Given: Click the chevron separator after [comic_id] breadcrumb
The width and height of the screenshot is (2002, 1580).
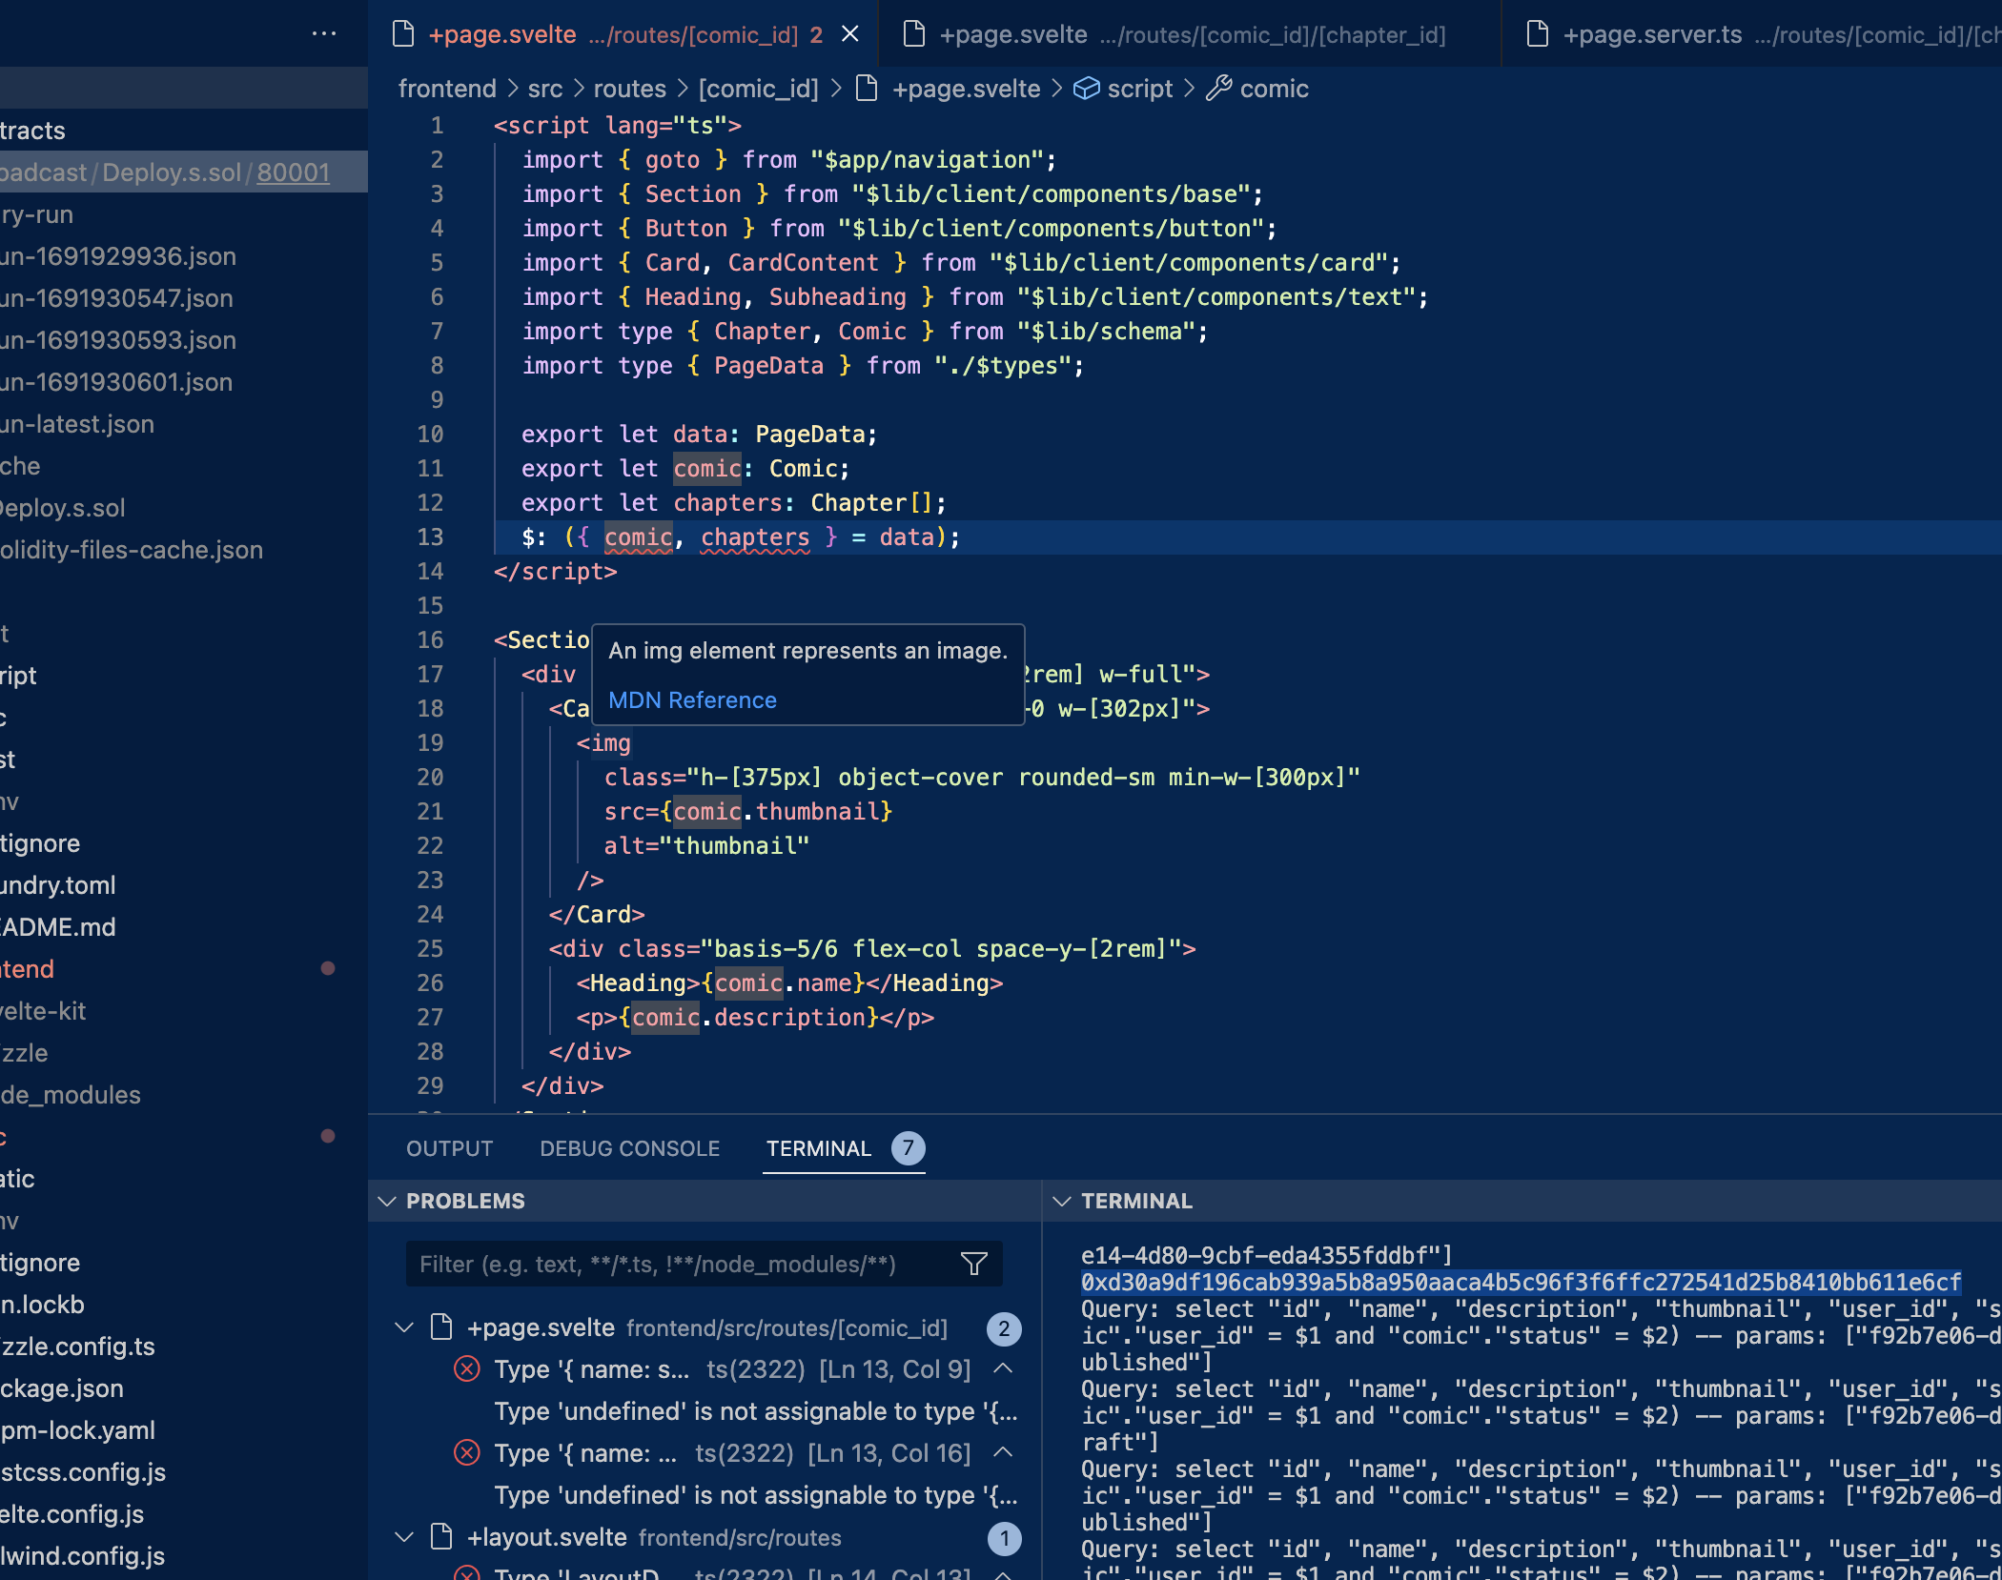Looking at the screenshot, I should click(x=836, y=89).
